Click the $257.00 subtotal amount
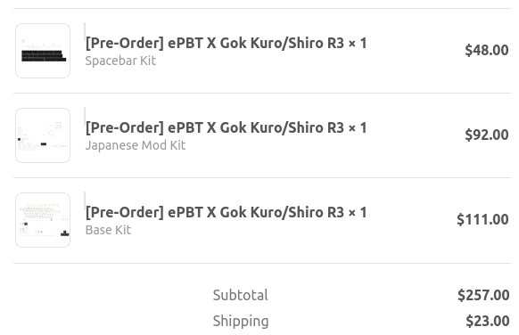Image resolution: width=519 pixels, height=335 pixels. (483, 295)
